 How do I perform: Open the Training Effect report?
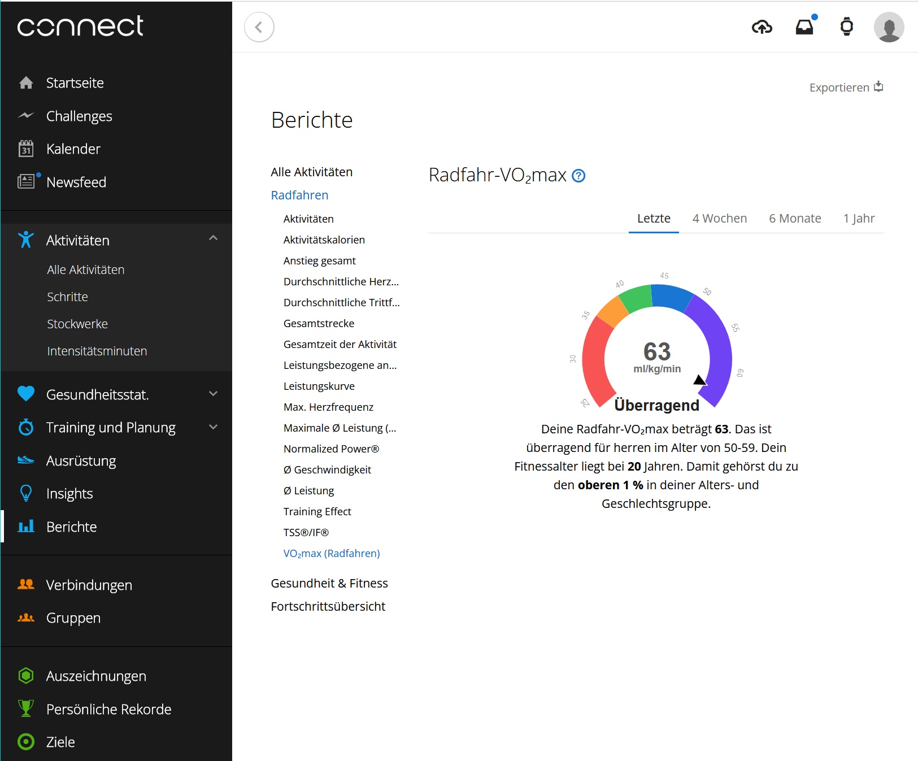click(317, 511)
